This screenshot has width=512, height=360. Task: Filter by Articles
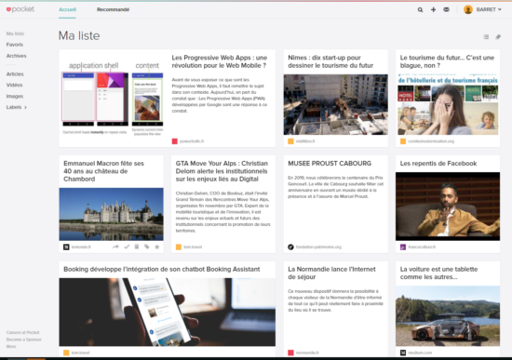point(15,74)
